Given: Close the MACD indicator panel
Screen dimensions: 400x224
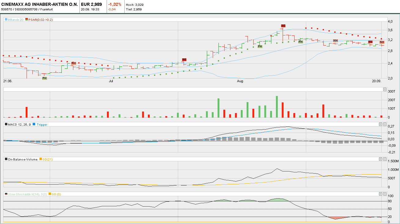Looking at the screenshot, I should click(x=385, y=124).
